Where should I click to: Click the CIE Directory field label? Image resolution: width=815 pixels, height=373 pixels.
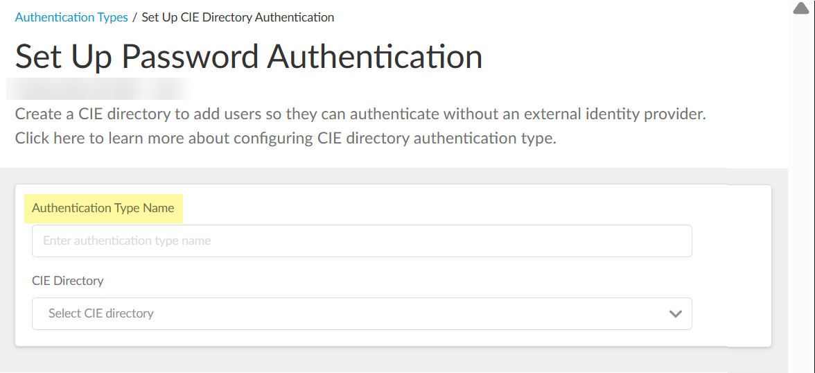coord(68,281)
